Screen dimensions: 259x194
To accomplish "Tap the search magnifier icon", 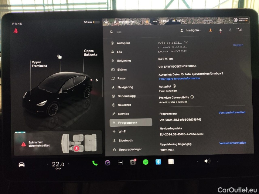I will pyautogui.click(x=111, y=32).
